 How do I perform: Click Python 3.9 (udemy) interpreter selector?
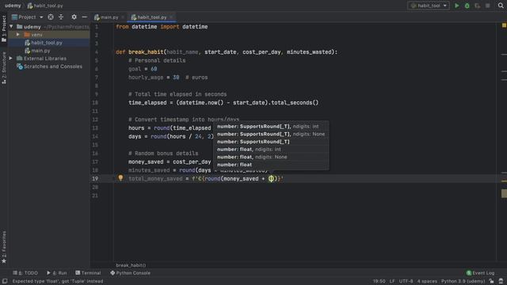click(463, 281)
